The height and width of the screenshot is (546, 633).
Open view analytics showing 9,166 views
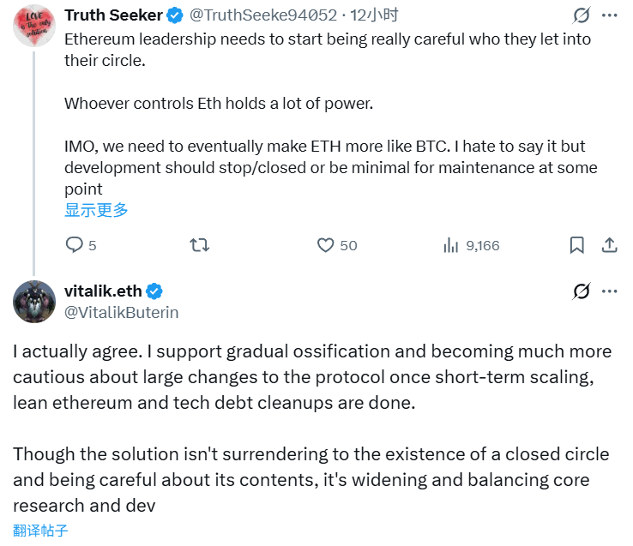pos(451,245)
